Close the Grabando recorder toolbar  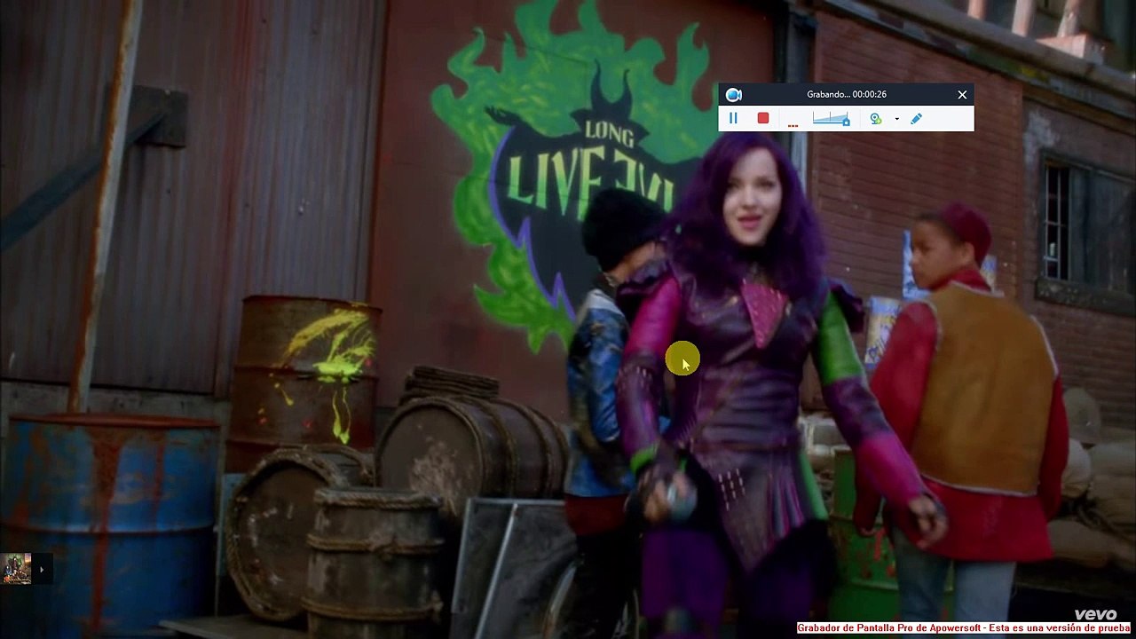[x=962, y=94]
